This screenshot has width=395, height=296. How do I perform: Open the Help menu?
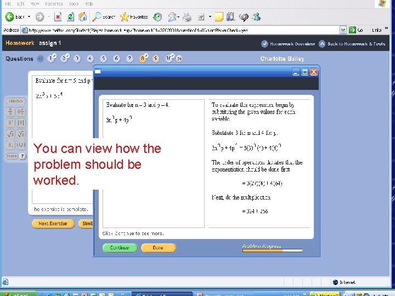(88, 3)
